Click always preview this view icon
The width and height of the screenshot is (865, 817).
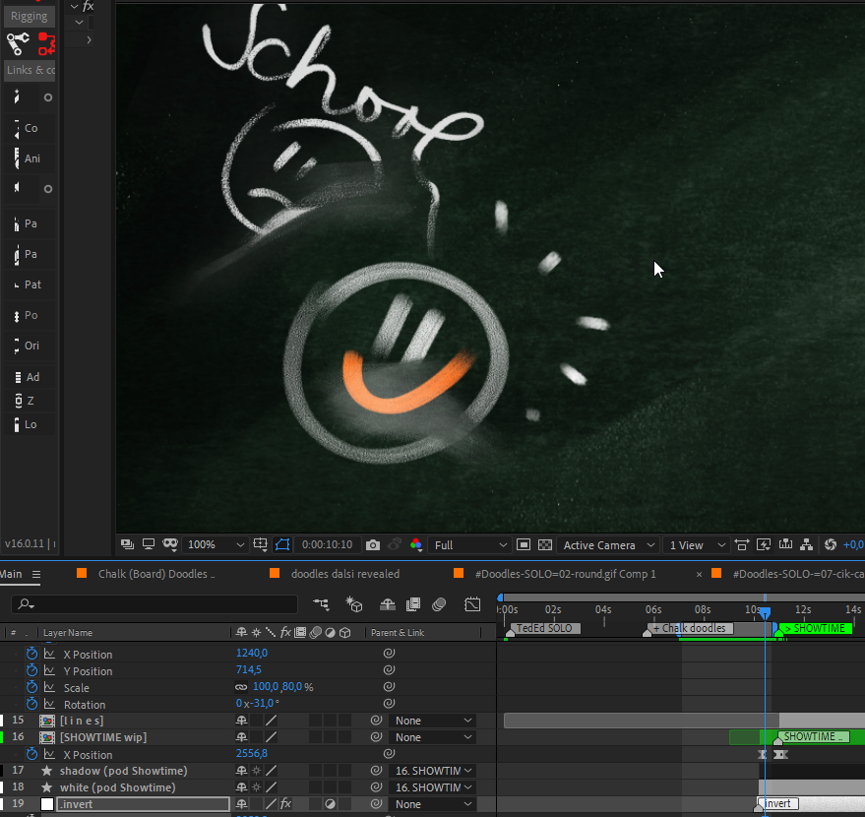[x=127, y=544]
